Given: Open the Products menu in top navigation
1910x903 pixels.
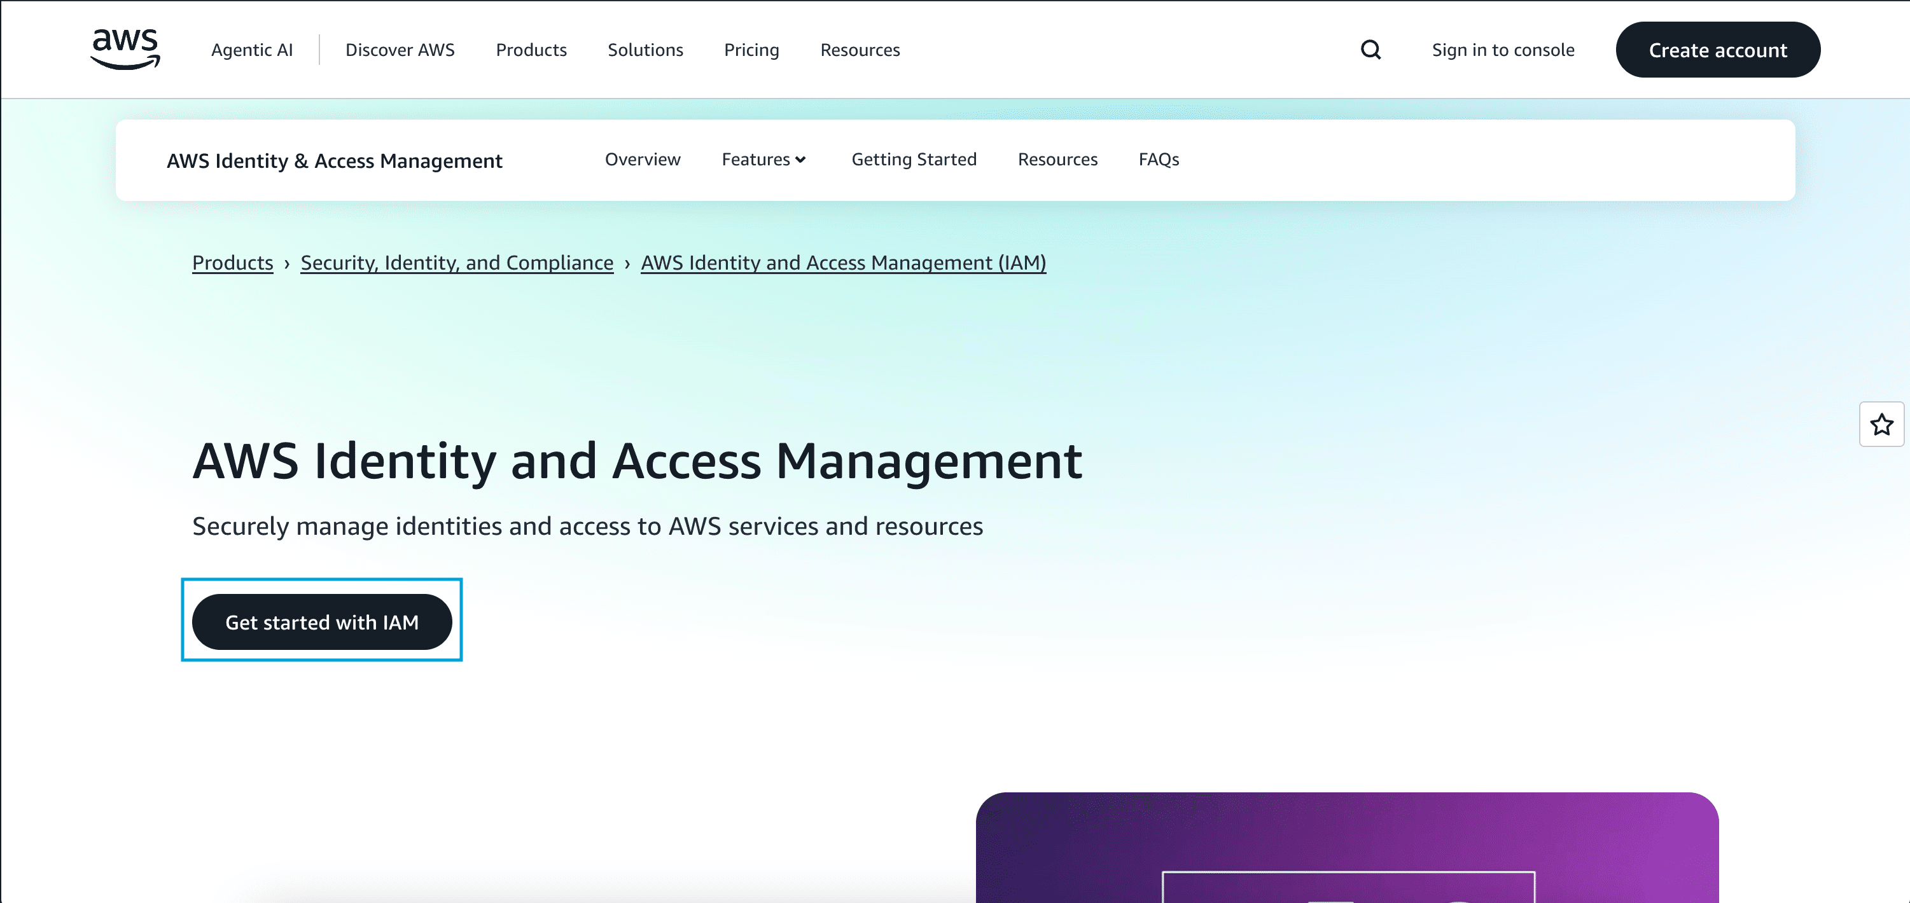Looking at the screenshot, I should click(531, 50).
